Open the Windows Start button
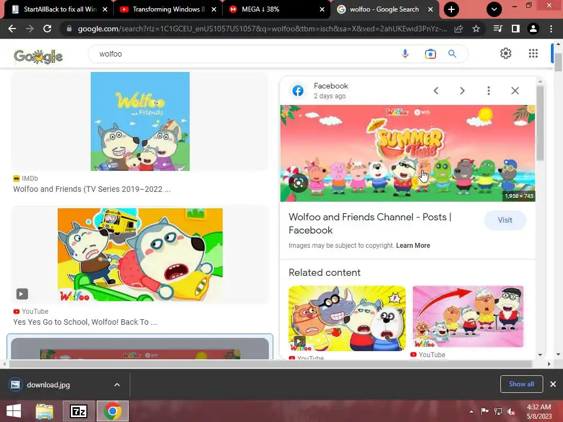 point(14,411)
